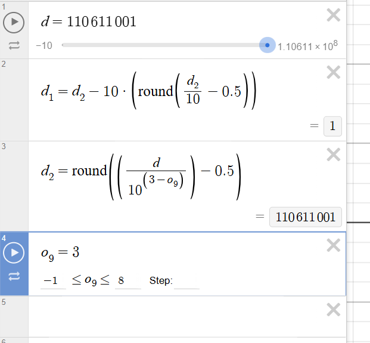This screenshot has height=343, width=370.
Task: Click the d slider thumb
Action: click(267, 45)
